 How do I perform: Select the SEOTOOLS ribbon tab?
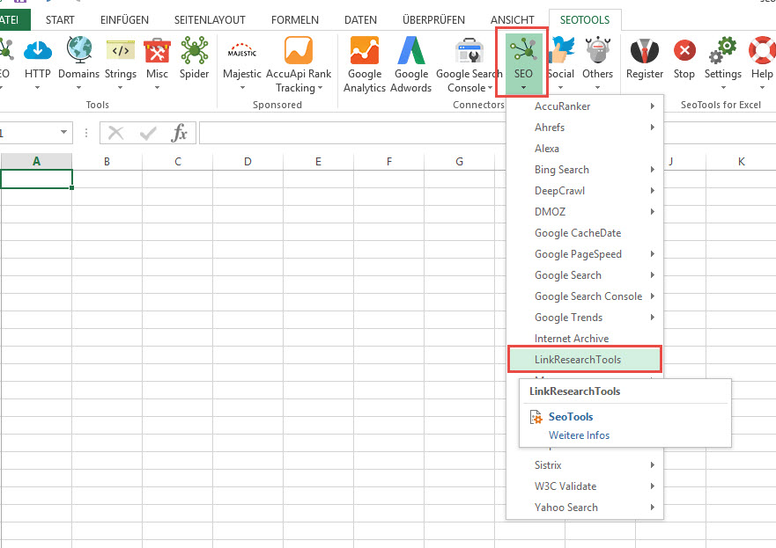585,20
